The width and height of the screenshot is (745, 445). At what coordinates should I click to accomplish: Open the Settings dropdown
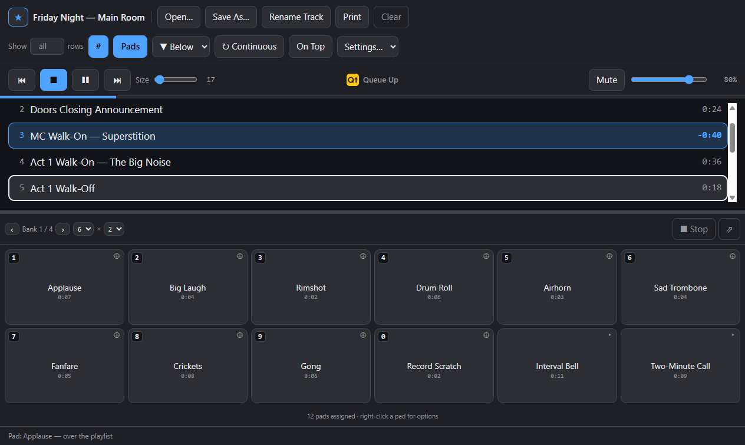pos(368,47)
